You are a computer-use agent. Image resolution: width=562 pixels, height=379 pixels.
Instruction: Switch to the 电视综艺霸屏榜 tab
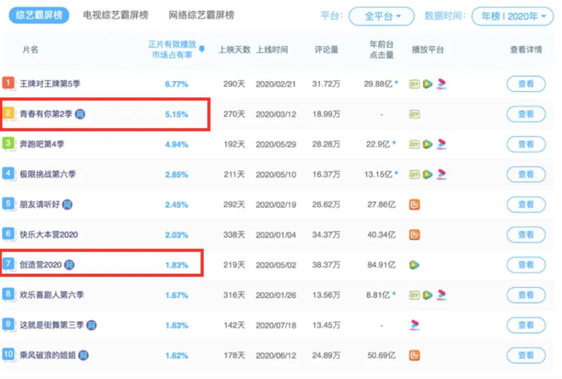(116, 15)
